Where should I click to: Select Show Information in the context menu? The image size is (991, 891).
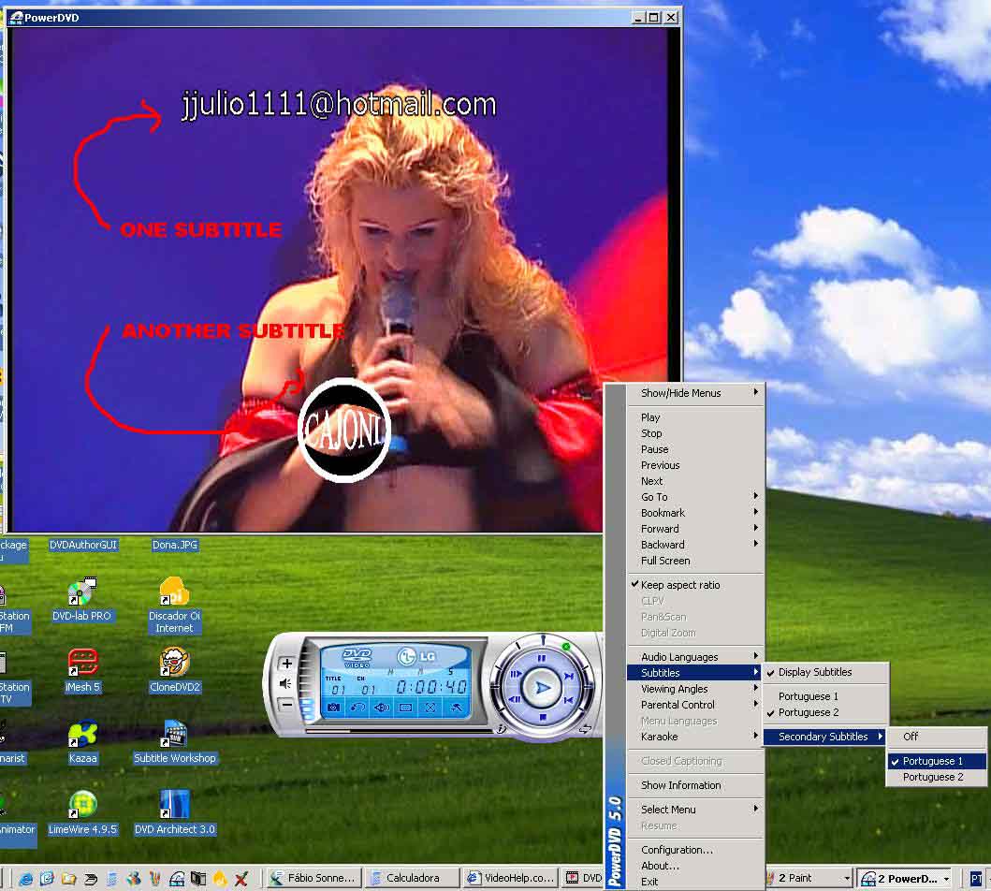coord(695,785)
